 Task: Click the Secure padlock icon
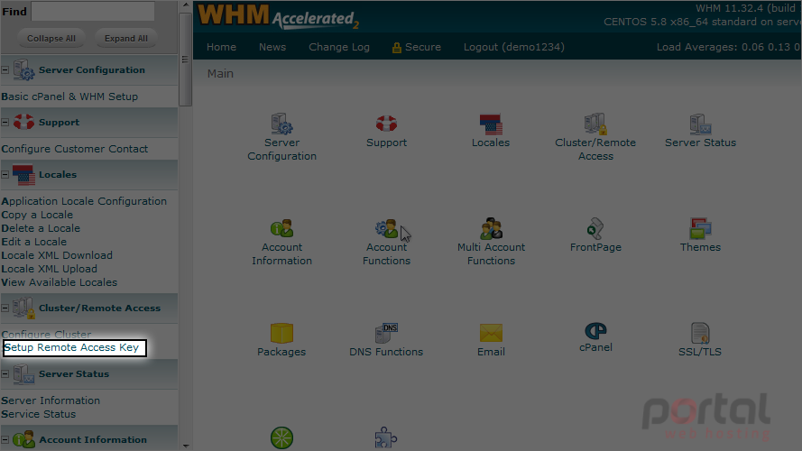tap(396, 48)
